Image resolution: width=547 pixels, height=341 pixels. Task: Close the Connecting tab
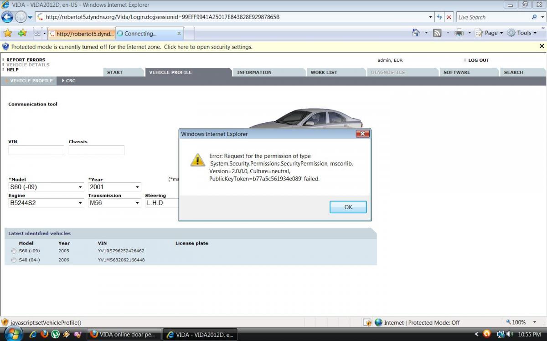[x=179, y=33]
